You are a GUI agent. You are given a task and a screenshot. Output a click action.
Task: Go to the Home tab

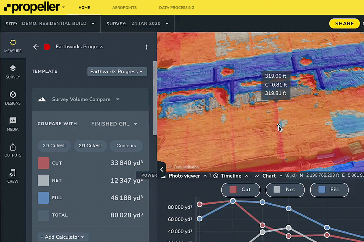(84, 8)
